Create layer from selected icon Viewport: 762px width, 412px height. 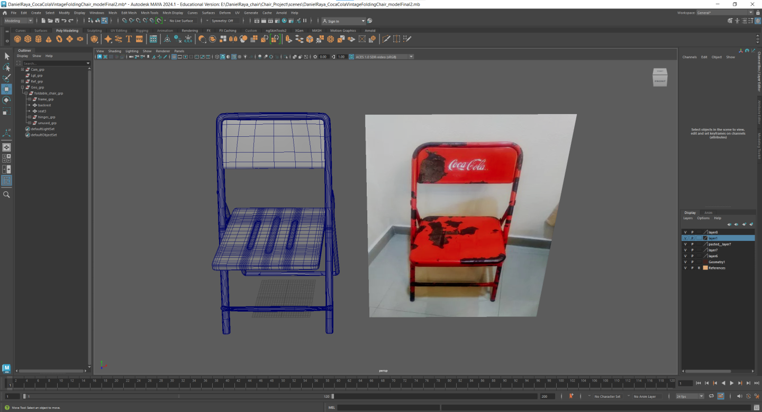coord(751,224)
